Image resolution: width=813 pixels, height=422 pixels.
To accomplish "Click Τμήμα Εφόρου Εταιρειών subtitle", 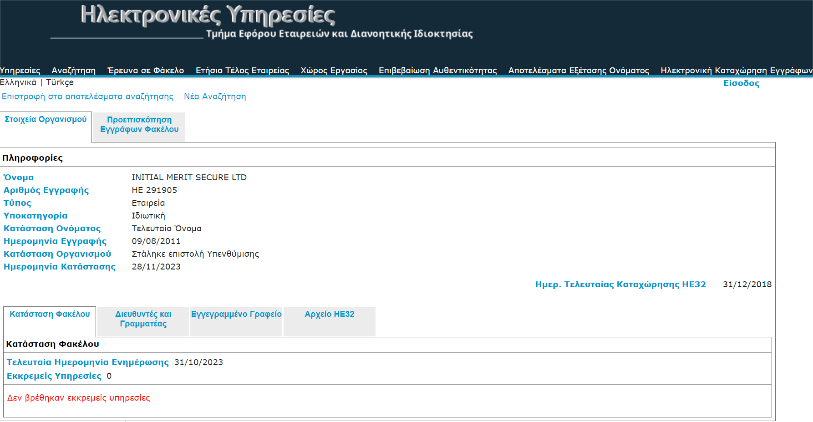I will click(339, 34).
